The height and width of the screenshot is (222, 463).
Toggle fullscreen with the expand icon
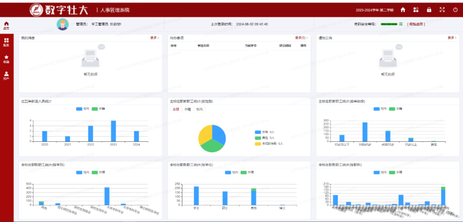click(x=442, y=10)
